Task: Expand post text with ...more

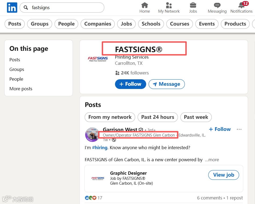Action: click(x=212, y=160)
